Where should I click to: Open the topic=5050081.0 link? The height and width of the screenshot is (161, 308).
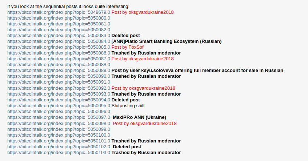coord(59,24)
